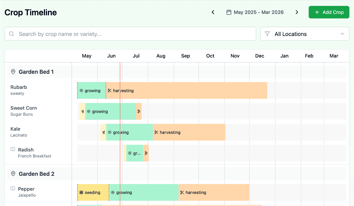The image size is (354, 206).
Task: Expand the All Locations chevron arrow
Action: click(x=342, y=34)
